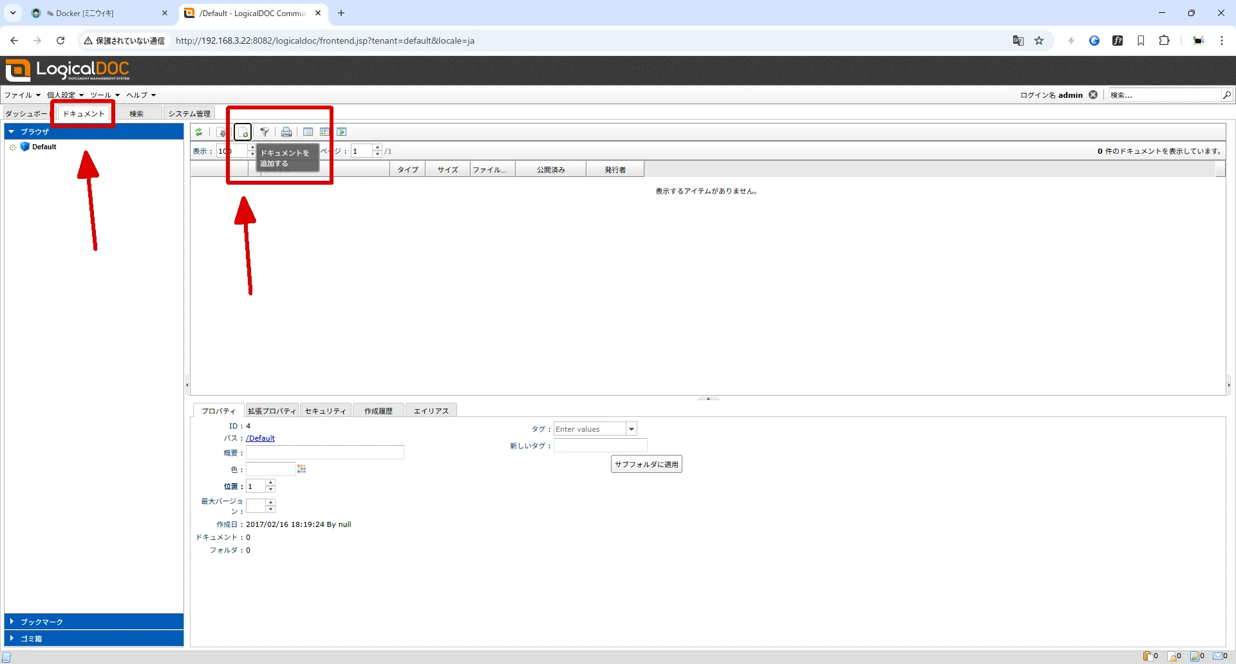Image resolution: width=1236 pixels, height=664 pixels.
Task: Select the ドキュメント tab
Action: point(84,114)
